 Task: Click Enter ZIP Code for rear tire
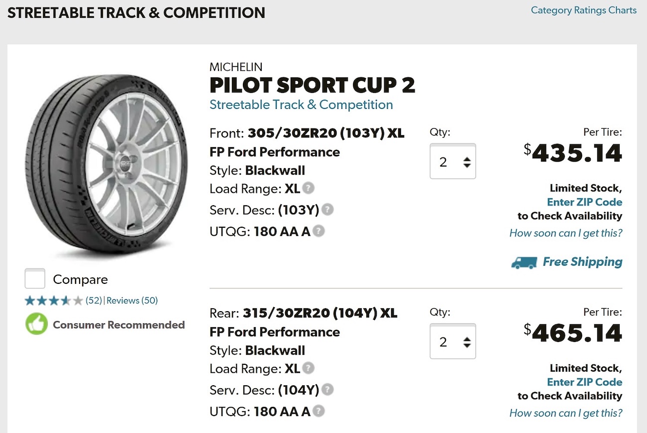tap(584, 382)
